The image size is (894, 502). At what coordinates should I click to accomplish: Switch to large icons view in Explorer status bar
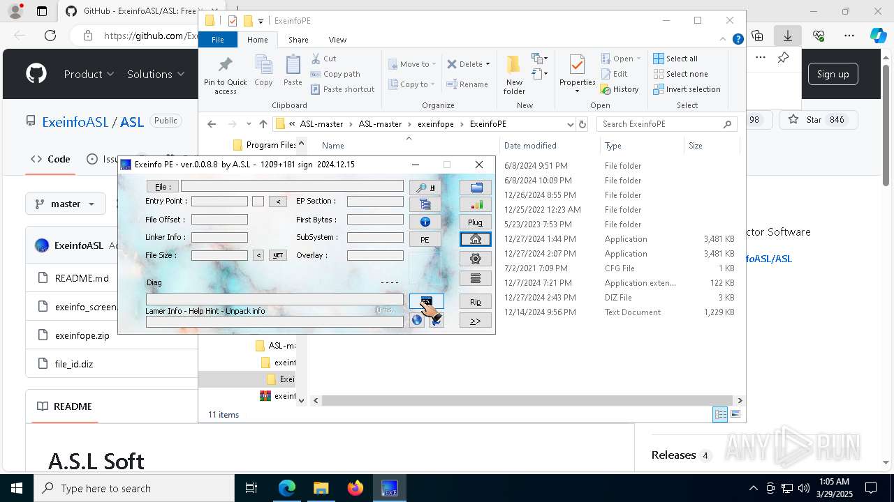click(x=735, y=414)
